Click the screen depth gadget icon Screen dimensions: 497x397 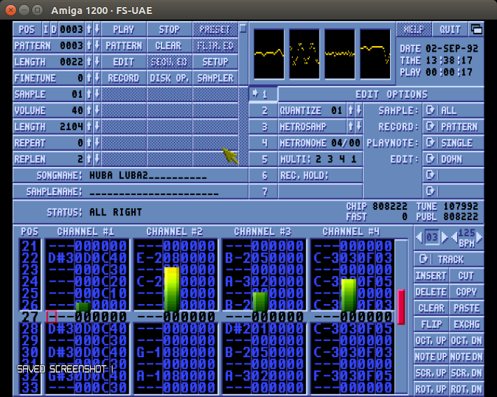(x=477, y=29)
